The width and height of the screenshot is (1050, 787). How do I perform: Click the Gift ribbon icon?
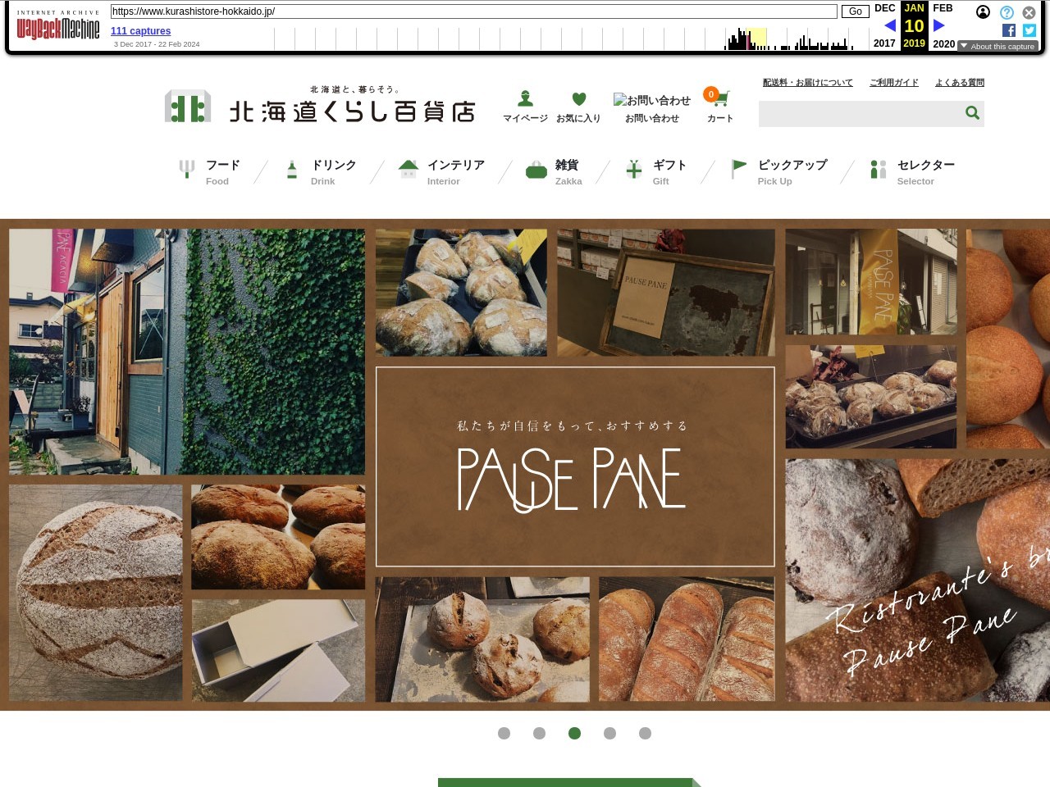click(633, 169)
